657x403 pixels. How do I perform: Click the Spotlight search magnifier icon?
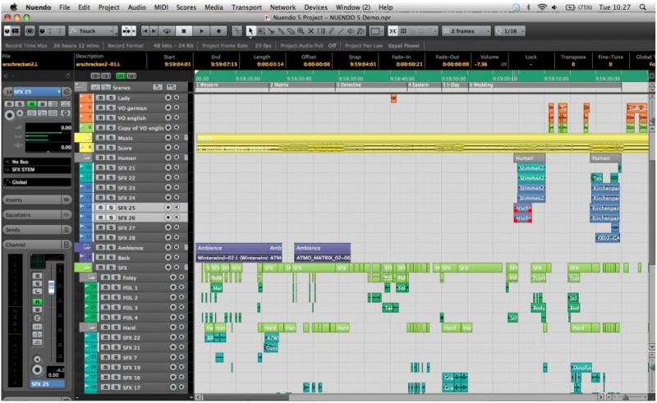pyautogui.click(x=643, y=7)
